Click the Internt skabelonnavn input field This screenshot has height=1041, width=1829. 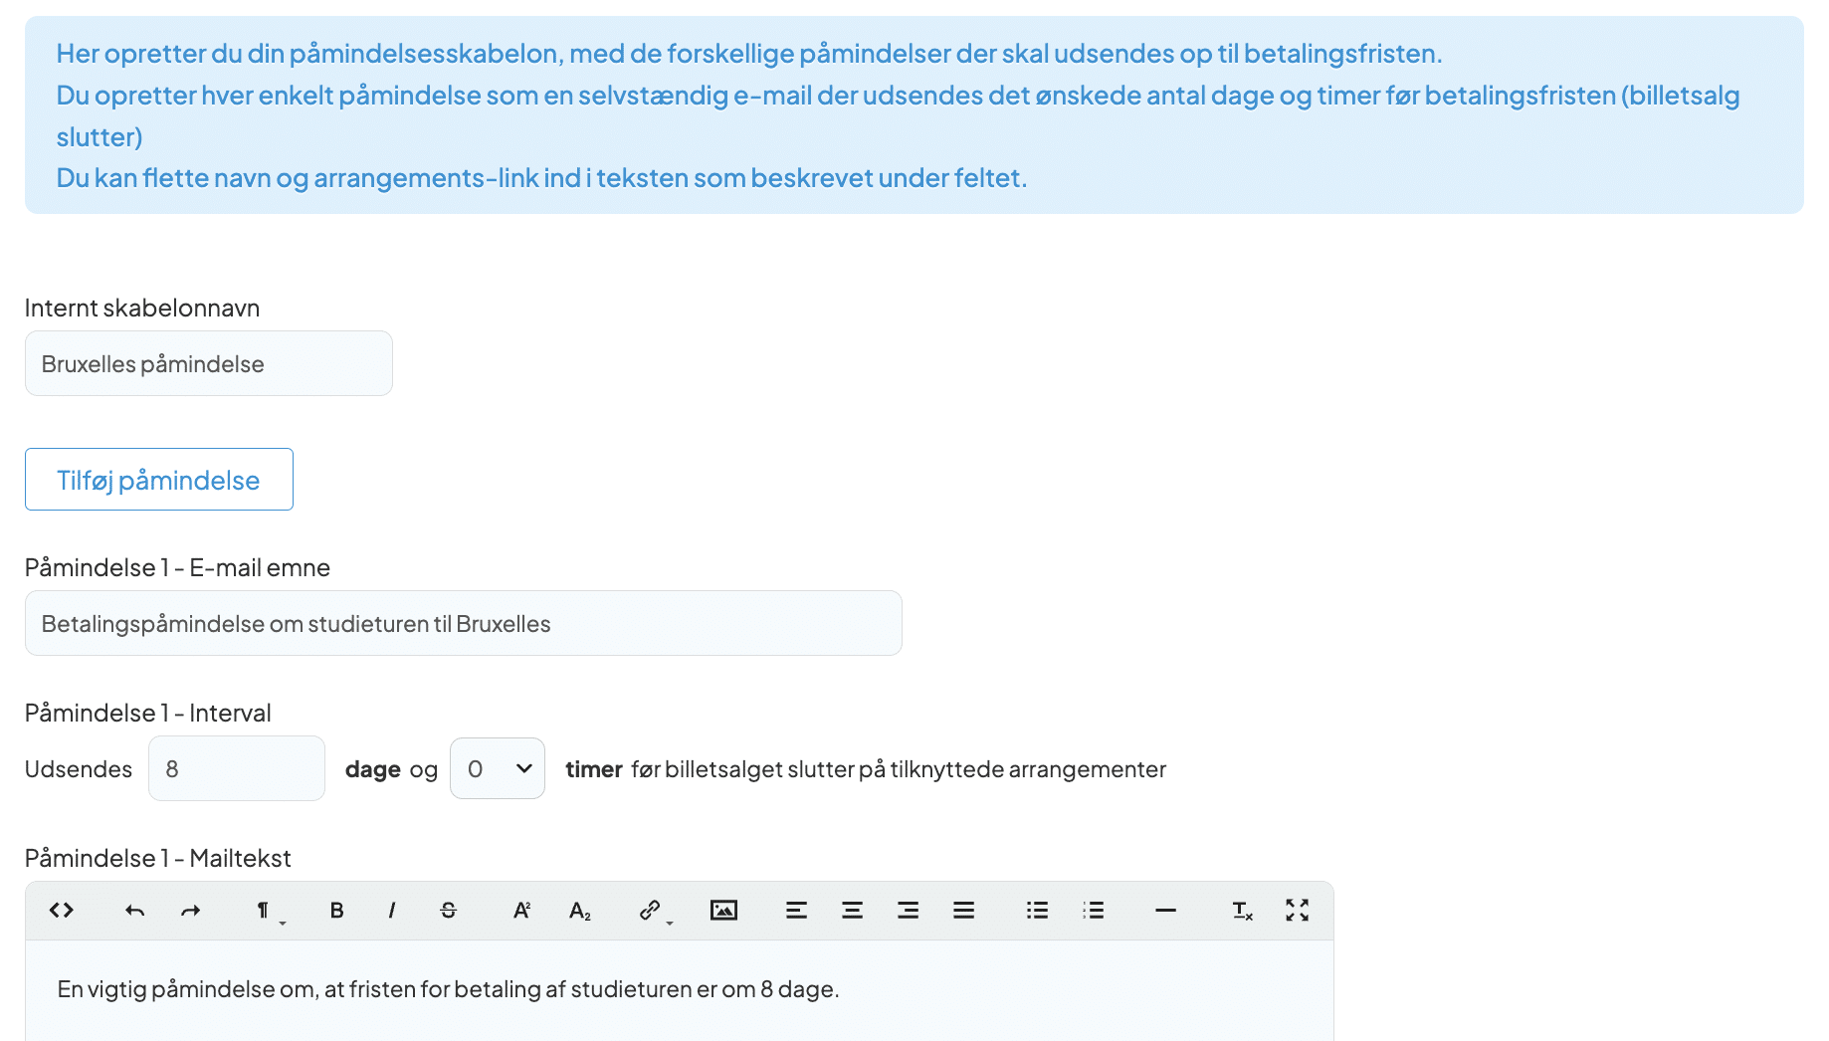tap(209, 364)
